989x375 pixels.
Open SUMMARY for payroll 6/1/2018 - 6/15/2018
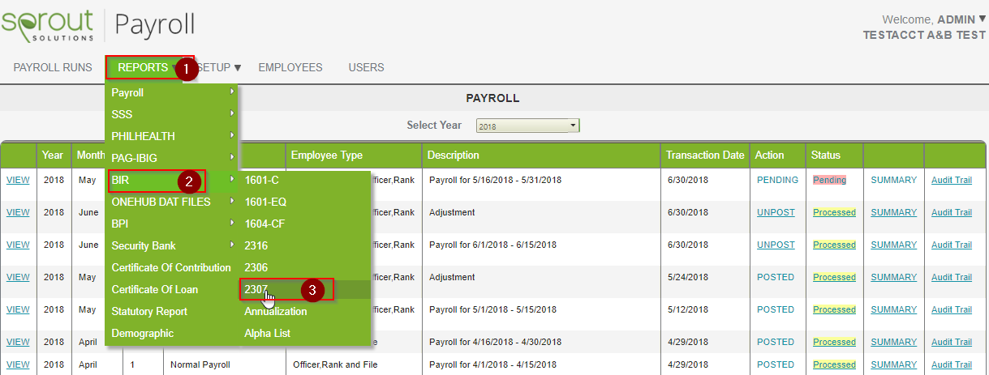point(894,245)
